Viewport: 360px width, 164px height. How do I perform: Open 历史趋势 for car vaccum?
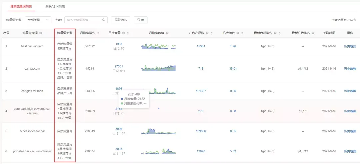[x=350, y=68]
